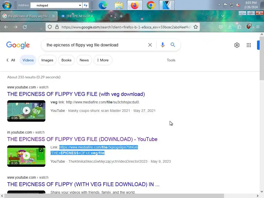Click 'About 233 results (0.29 seconds)' text
The width and height of the screenshot is (264, 198).
[x=34, y=77]
